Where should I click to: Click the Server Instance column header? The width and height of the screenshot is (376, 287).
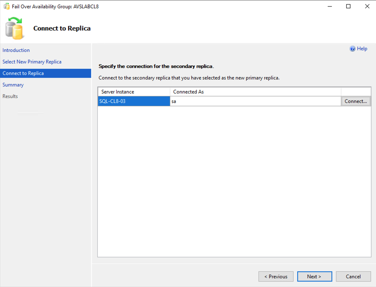point(134,92)
